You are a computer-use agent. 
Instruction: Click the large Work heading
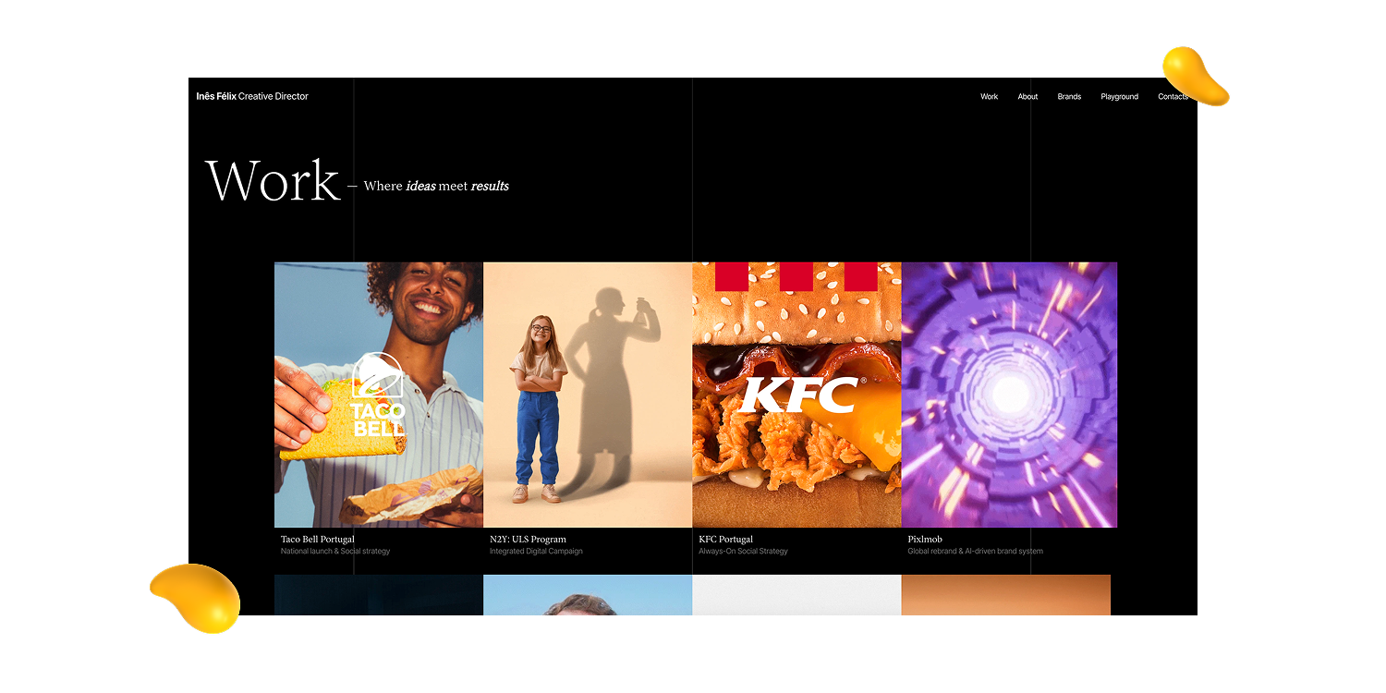pos(273,181)
